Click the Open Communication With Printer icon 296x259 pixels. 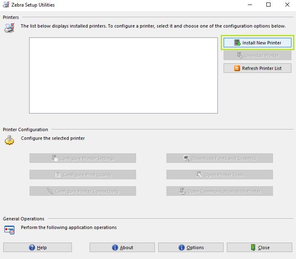coord(182,191)
